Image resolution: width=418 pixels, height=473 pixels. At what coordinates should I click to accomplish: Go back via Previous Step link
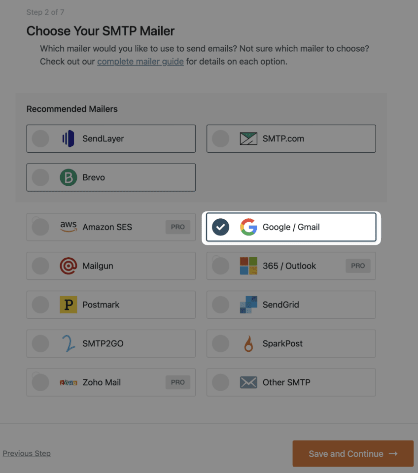(x=27, y=453)
